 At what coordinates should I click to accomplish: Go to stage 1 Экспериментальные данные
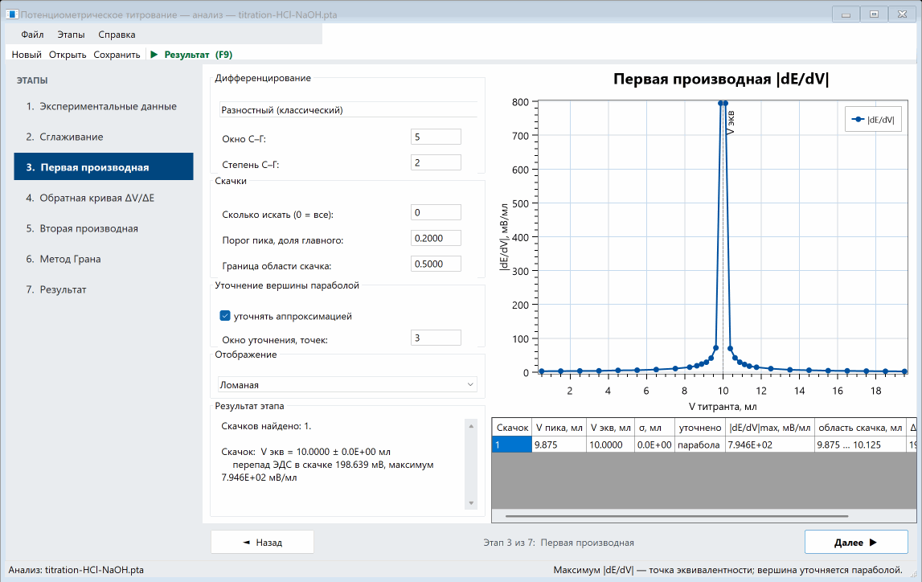[104, 106]
